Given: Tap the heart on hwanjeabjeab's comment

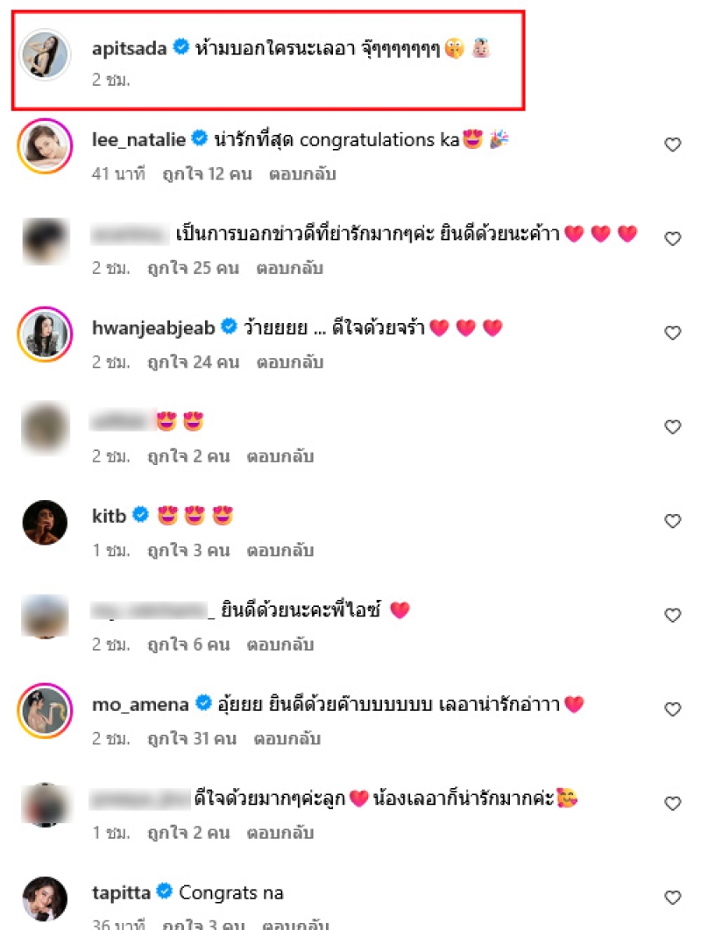Looking at the screenshot, I should pos(672,333).
